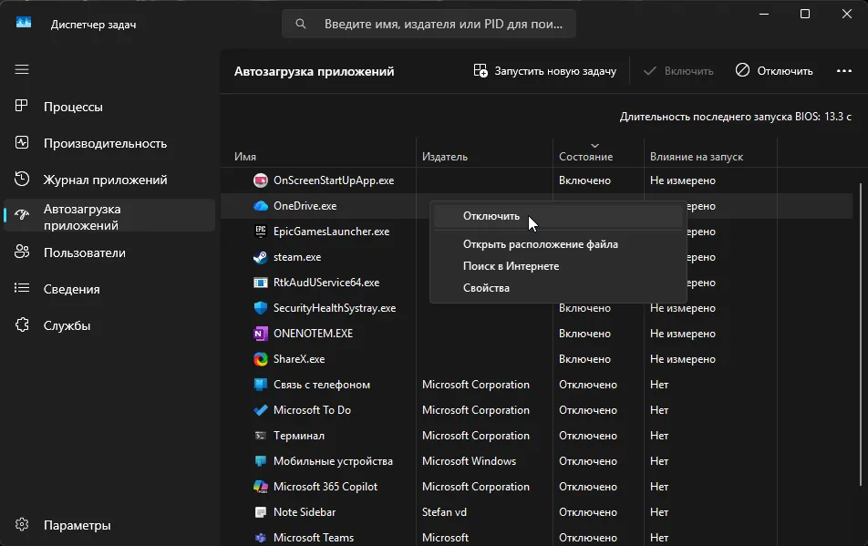Click the Мобильные устройства icon

pos(260,461)
